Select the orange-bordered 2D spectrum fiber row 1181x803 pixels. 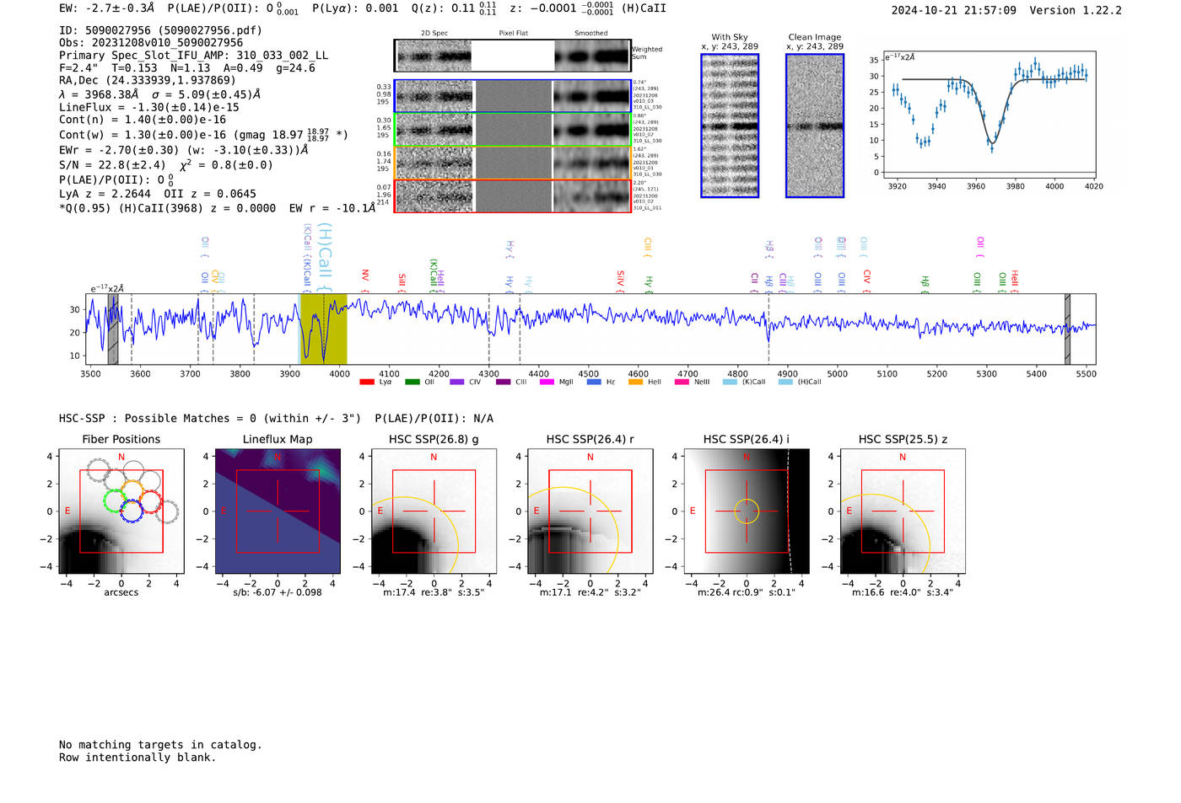[513, 163]
